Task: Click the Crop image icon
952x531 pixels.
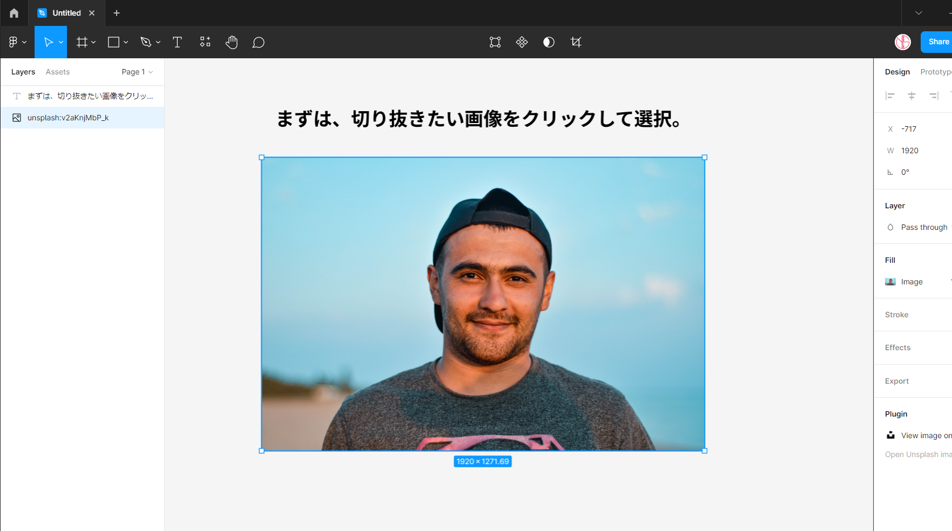Action: coord(576,42)
